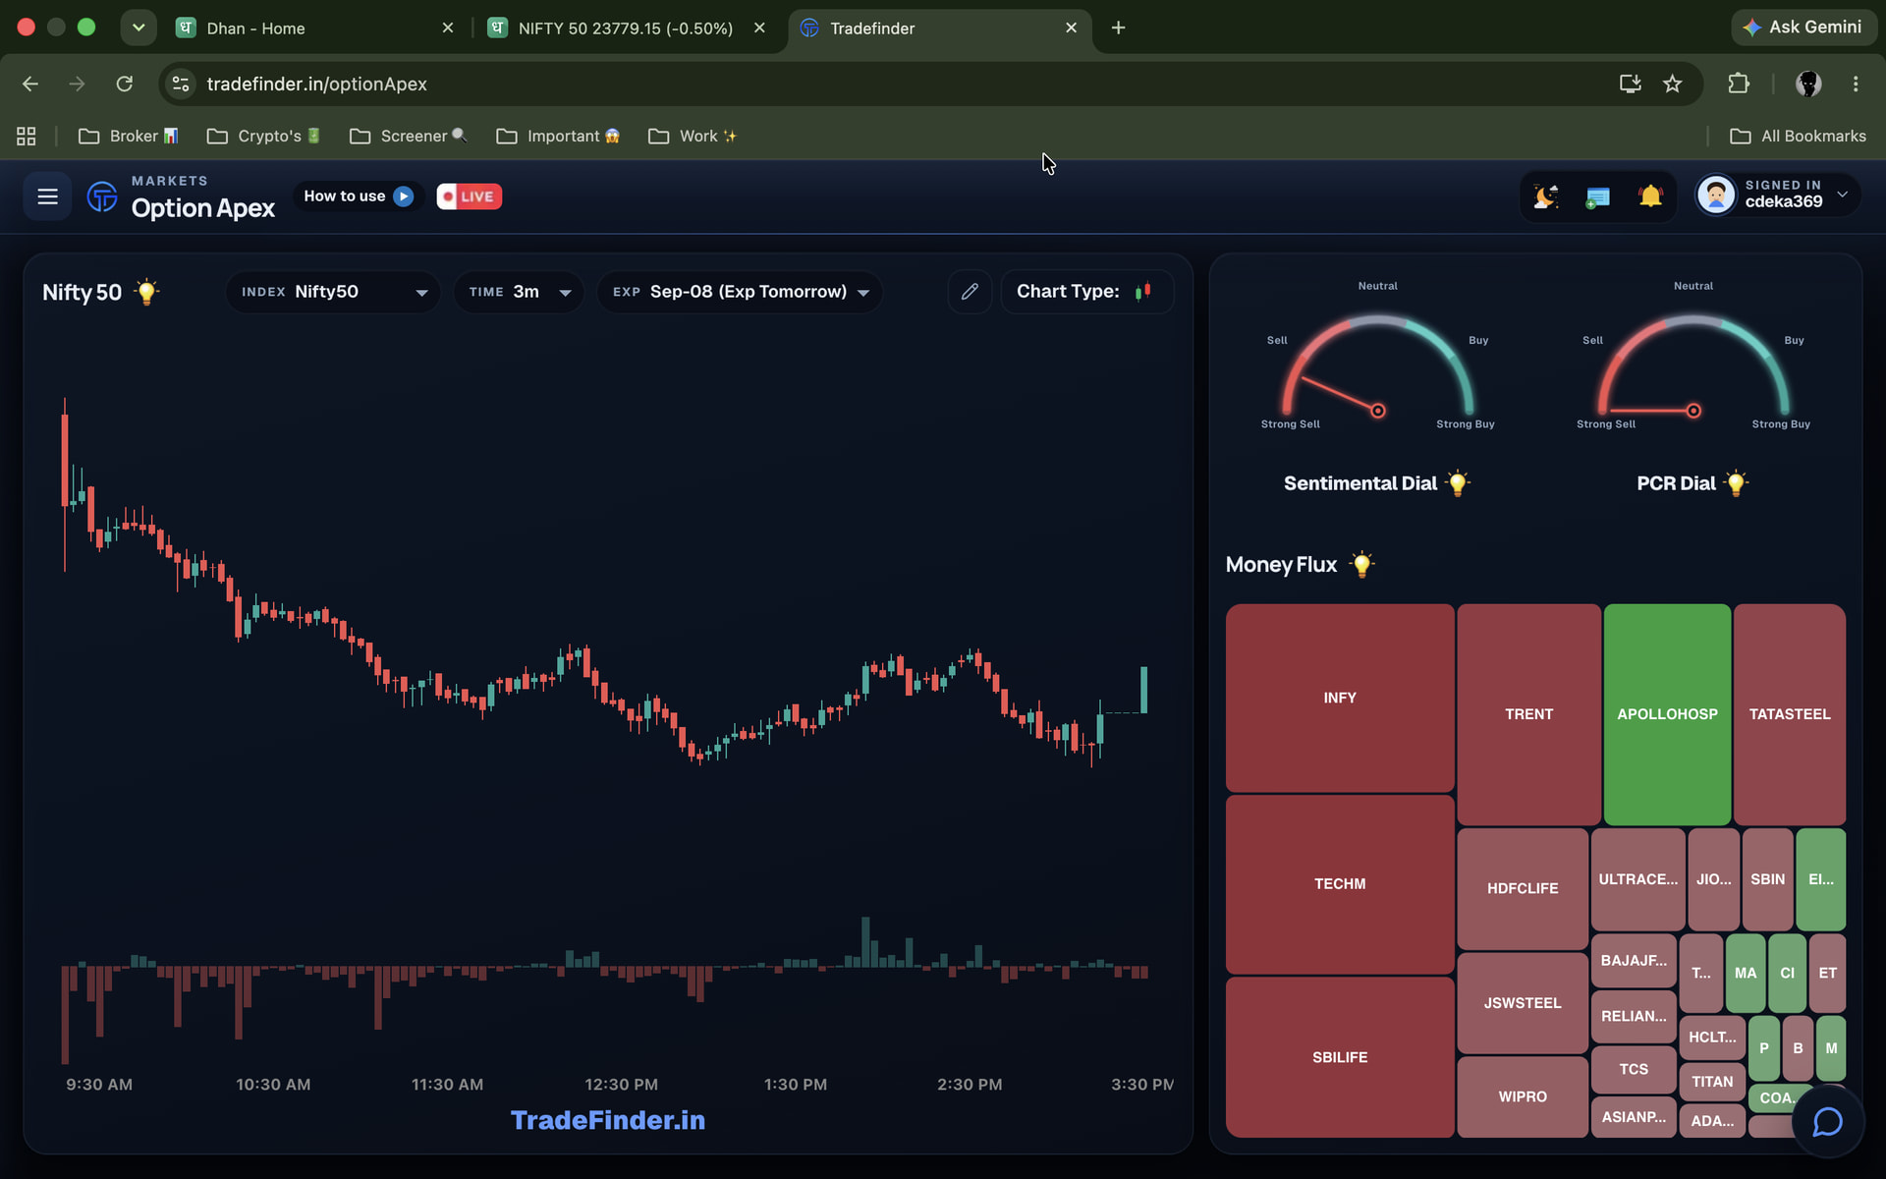1886x1179 pixels.
Task: Click the install app icon
Action: pyautogui.click(x=1631, y=84)
